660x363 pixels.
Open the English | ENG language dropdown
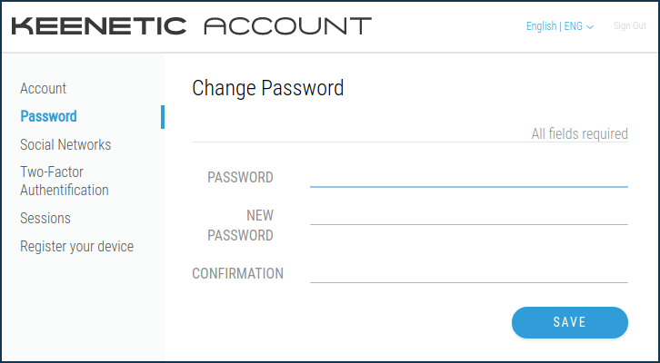(x=560, y=26)
